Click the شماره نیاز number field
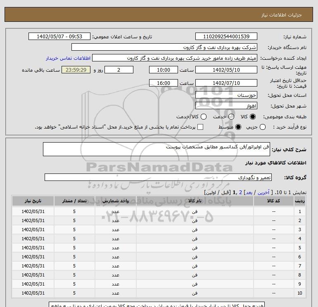Image resolution: width=318 pixels, height=307 pixels. pyautogui.click(x=226, y=36)
